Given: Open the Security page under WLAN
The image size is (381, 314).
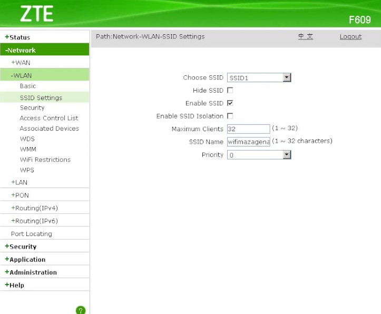Looking at the screenshot, I should 32,107.
